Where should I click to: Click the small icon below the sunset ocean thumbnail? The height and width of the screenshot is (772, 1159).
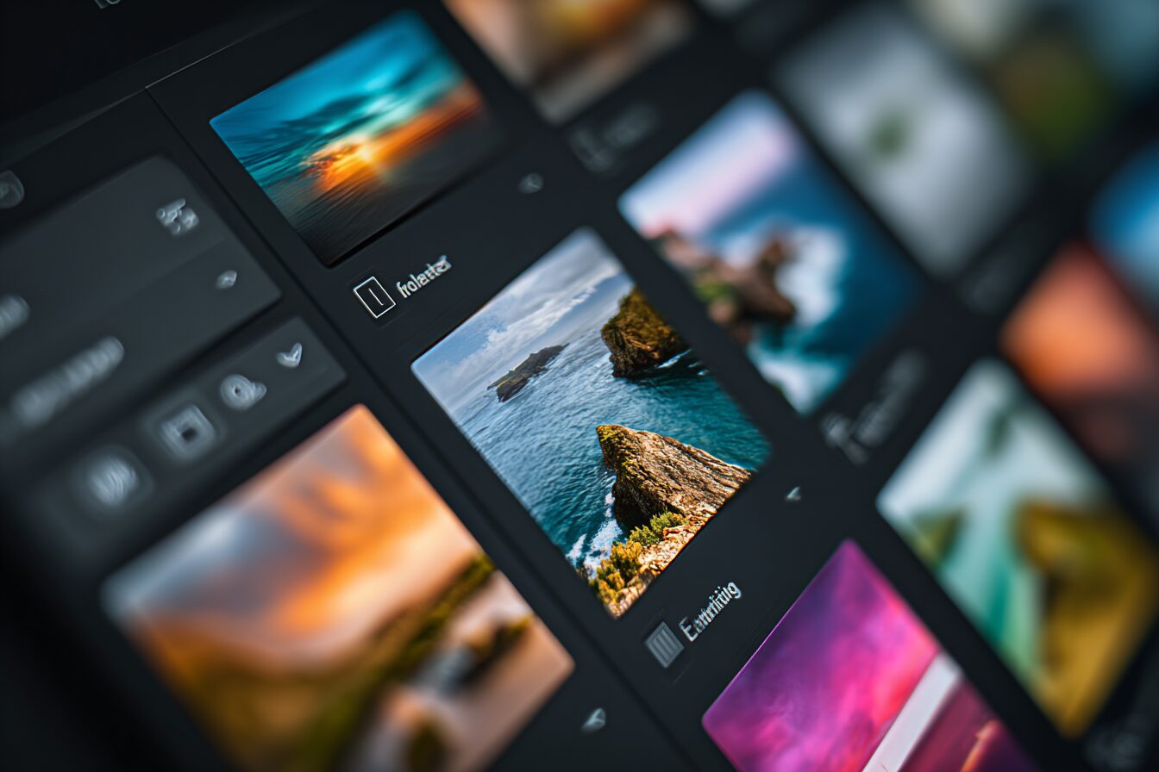530,183
